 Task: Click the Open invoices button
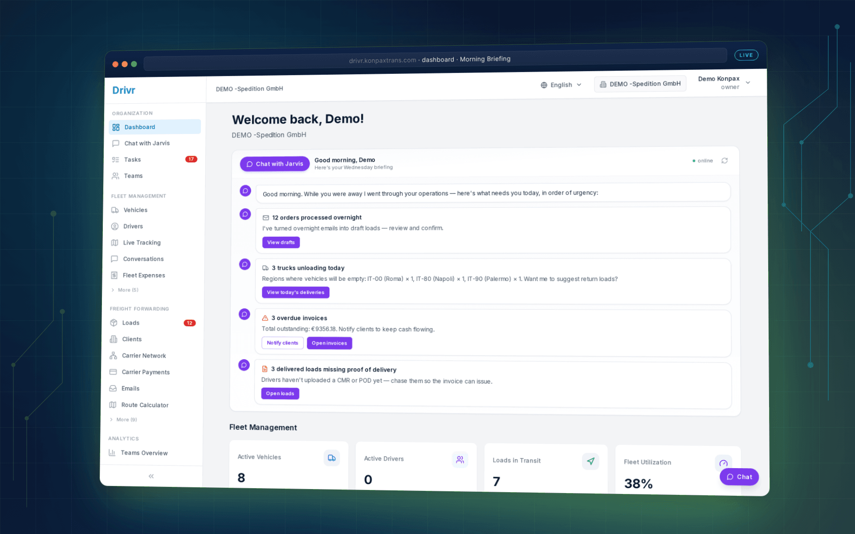(x=330, y=343)
